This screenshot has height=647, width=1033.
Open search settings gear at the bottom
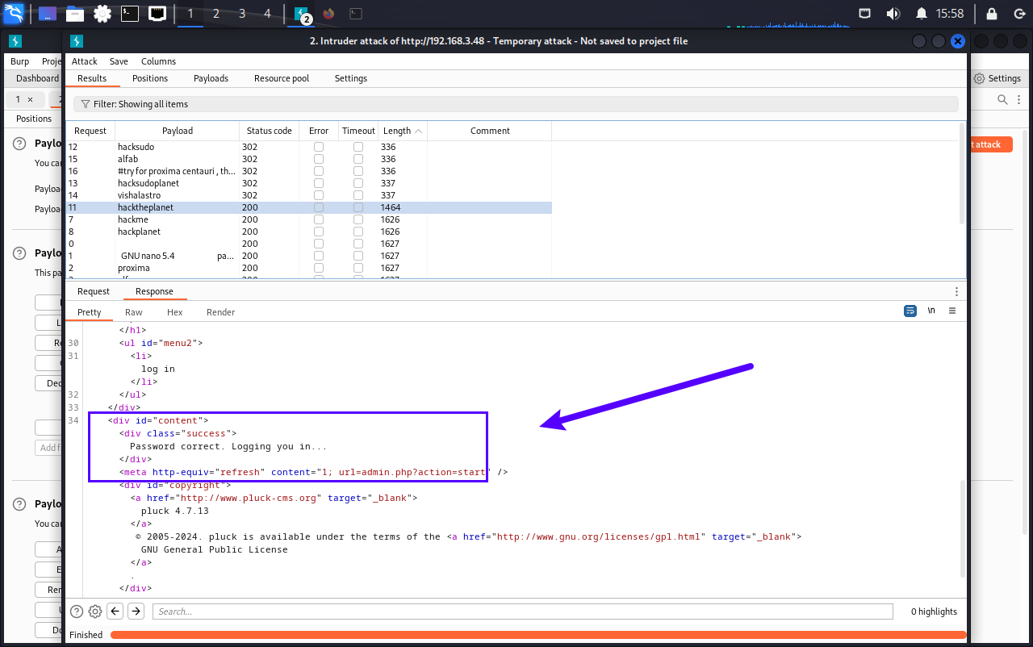(95, 612)
